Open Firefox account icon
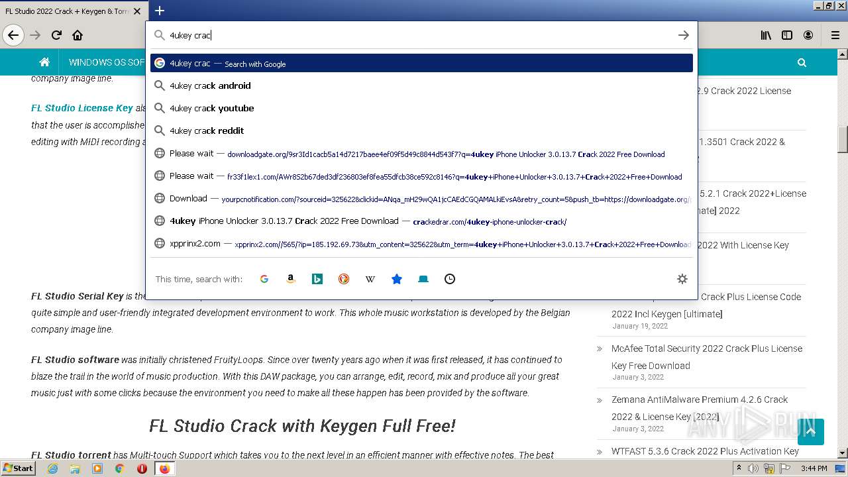848x477 pixels. tap(808, 35)
